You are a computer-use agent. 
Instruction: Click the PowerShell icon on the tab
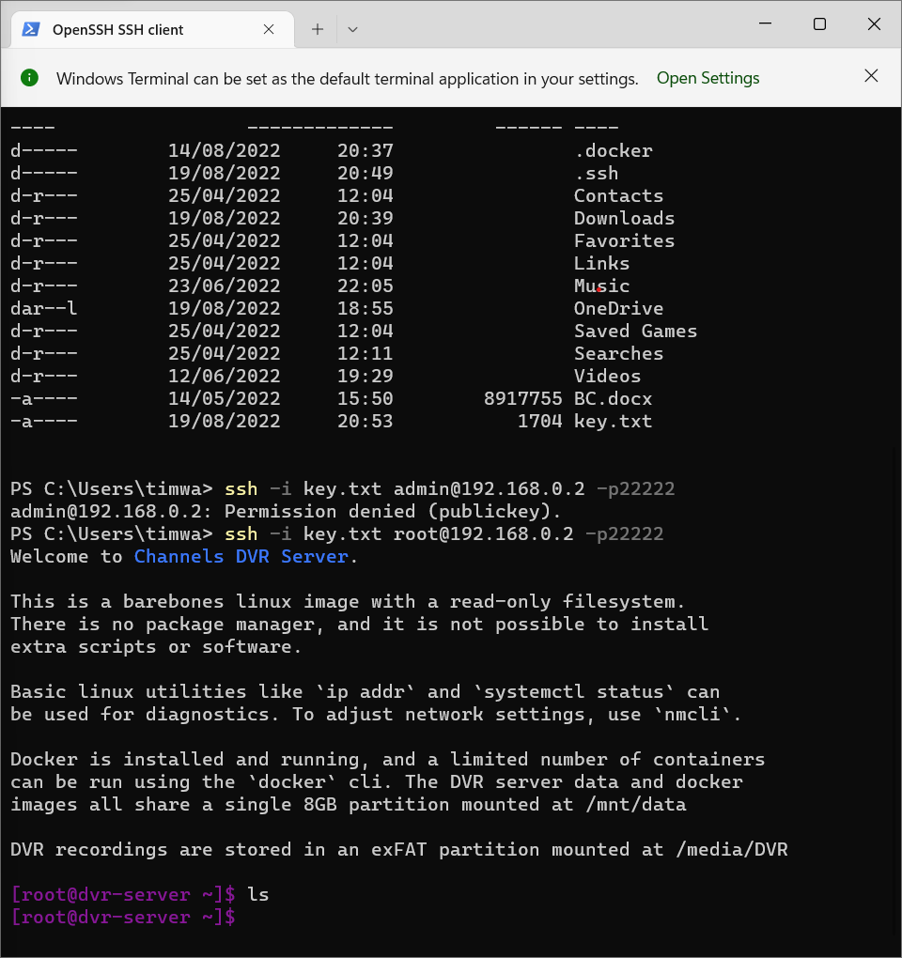(x=31, y=29)
